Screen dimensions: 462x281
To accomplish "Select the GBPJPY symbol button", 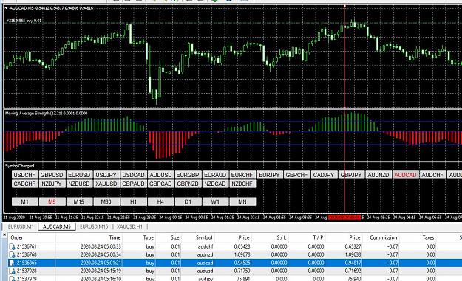I will (x=351, y=175).
